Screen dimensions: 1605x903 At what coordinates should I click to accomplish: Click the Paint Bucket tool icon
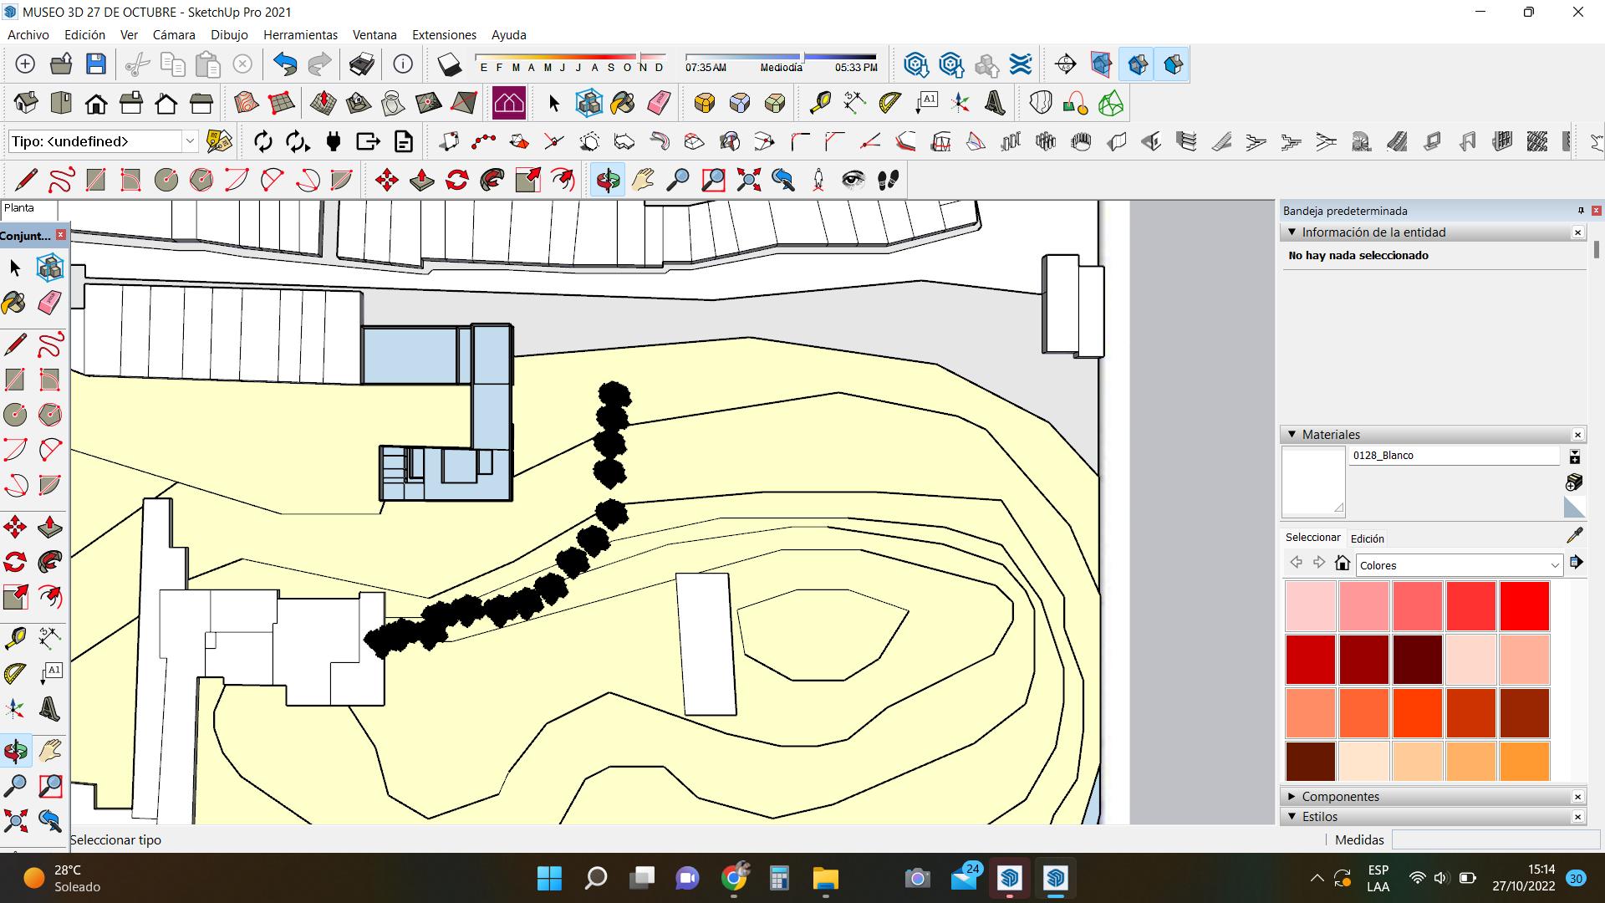623,104
